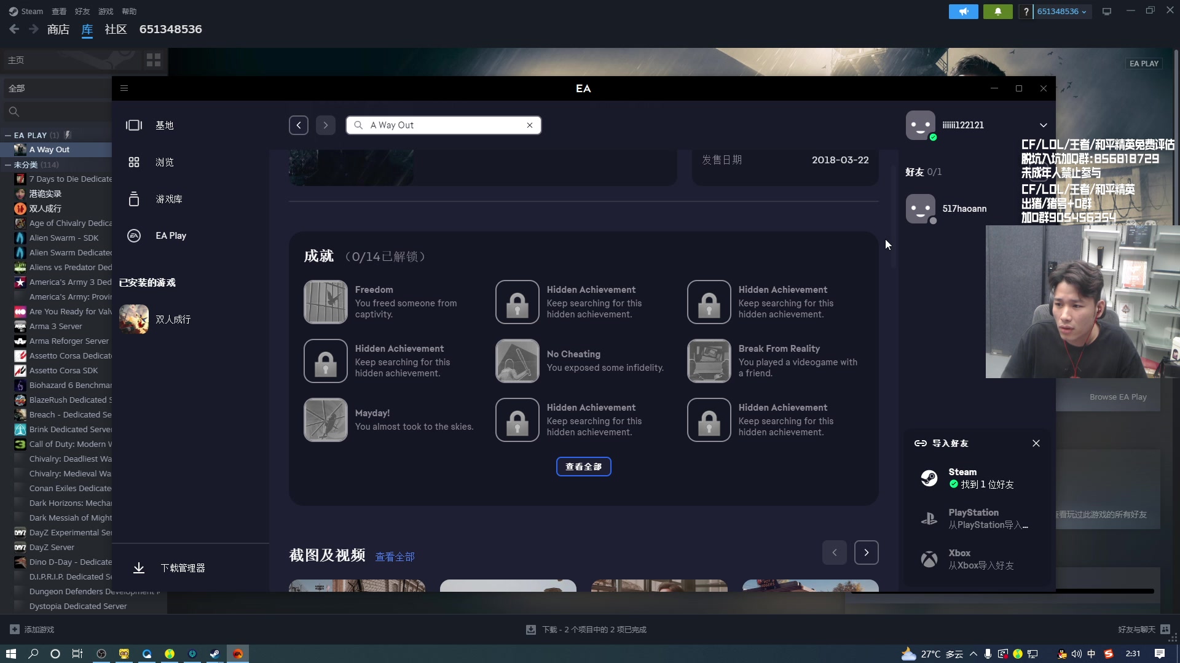This screenshot has width=1180, height=663.
Task: Open 基地 home icon in EA app sidebar
Action: click(x=133, y=125)
